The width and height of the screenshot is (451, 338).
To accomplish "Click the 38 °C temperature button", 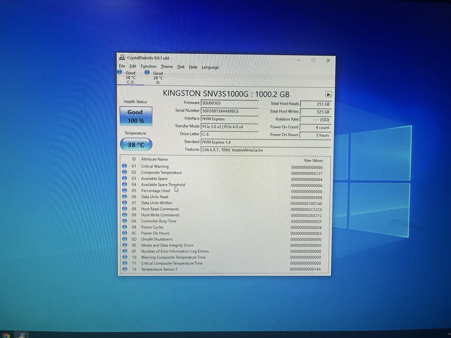I will 136,144.
